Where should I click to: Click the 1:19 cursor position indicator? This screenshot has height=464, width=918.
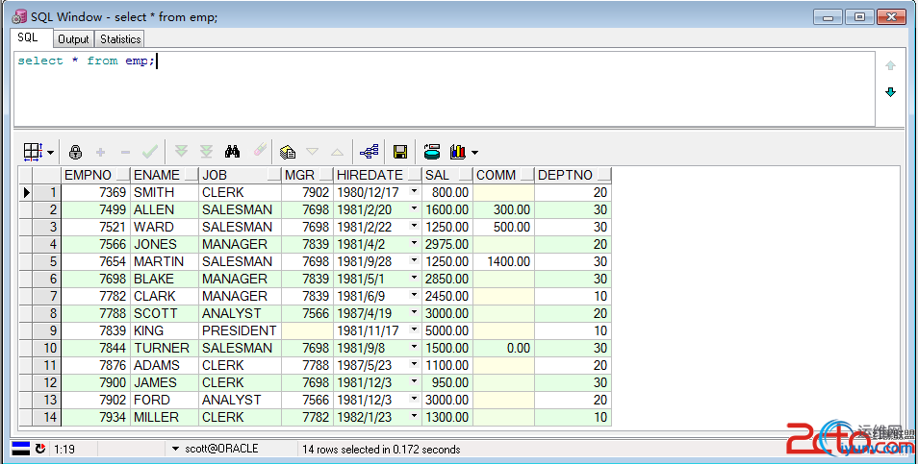(x=64, y=450)
